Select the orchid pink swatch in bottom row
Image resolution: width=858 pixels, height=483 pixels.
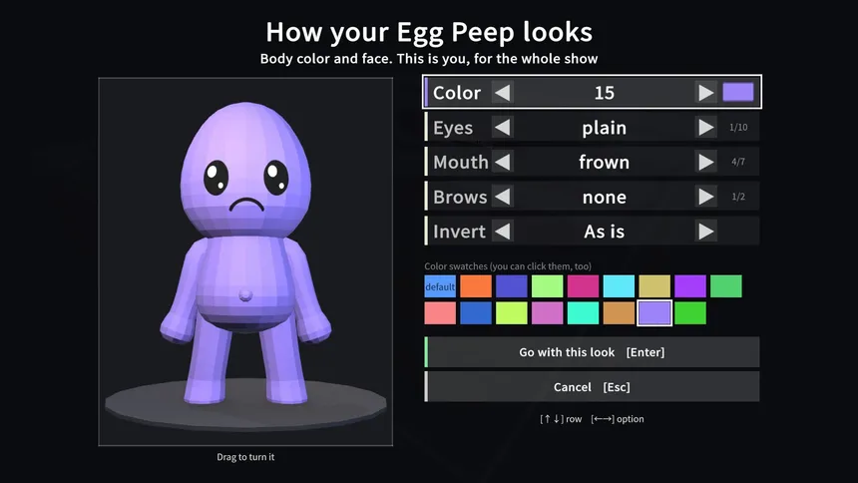pos(547,313)
